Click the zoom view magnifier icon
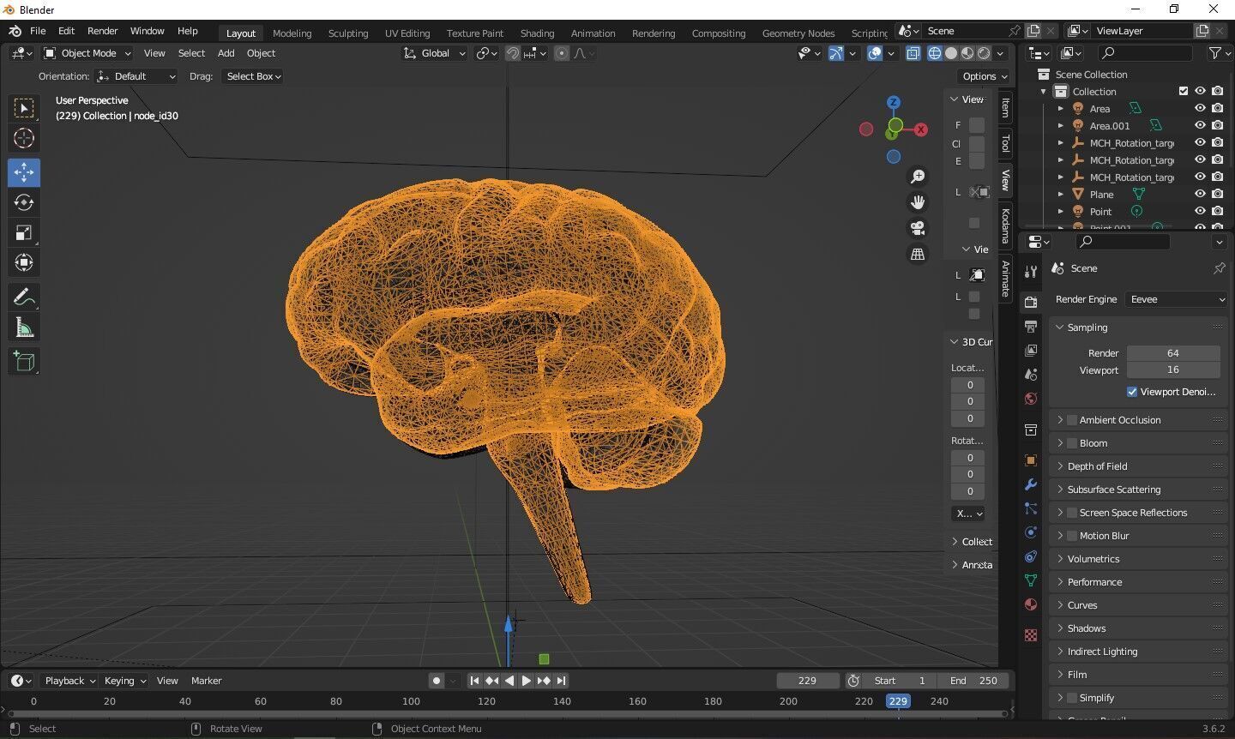The image size is (1235, 739). coord(918,177)
